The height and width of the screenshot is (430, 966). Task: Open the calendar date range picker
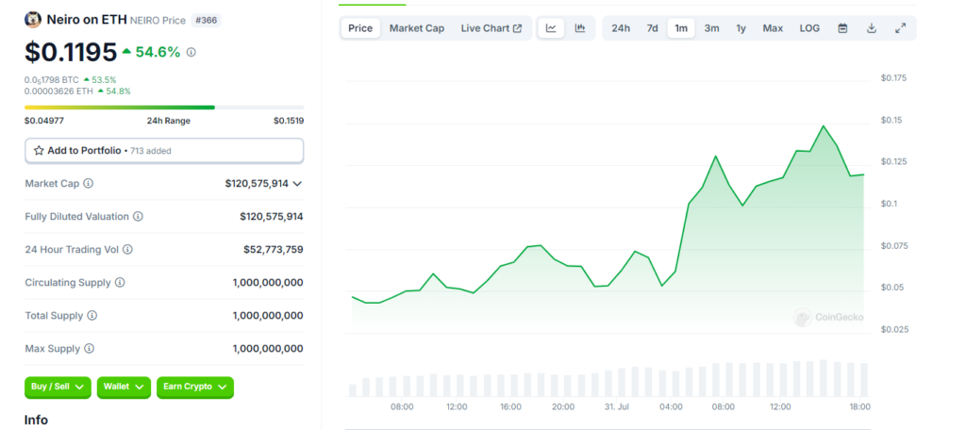click(x=842, y=28)
